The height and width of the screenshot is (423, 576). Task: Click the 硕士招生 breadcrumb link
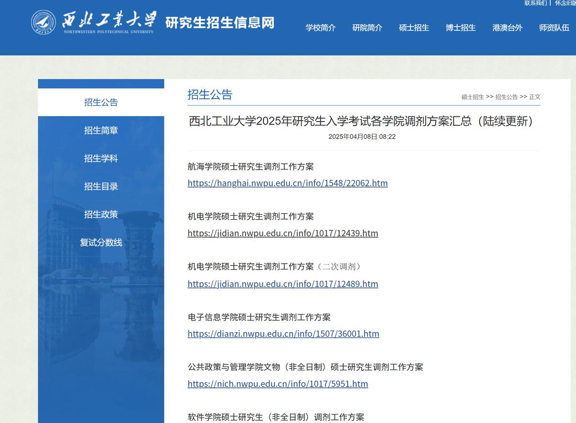coord(472,97)
